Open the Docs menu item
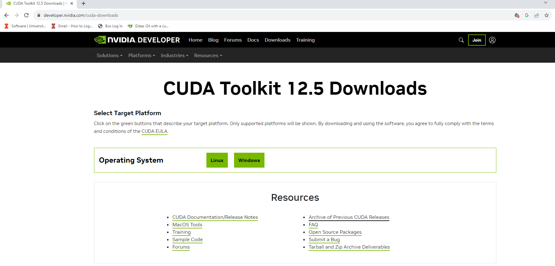The image size is (555, 266). [x=253, y=40]
